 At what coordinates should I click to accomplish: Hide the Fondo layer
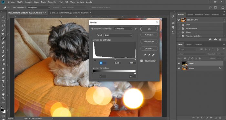[179, 68]
